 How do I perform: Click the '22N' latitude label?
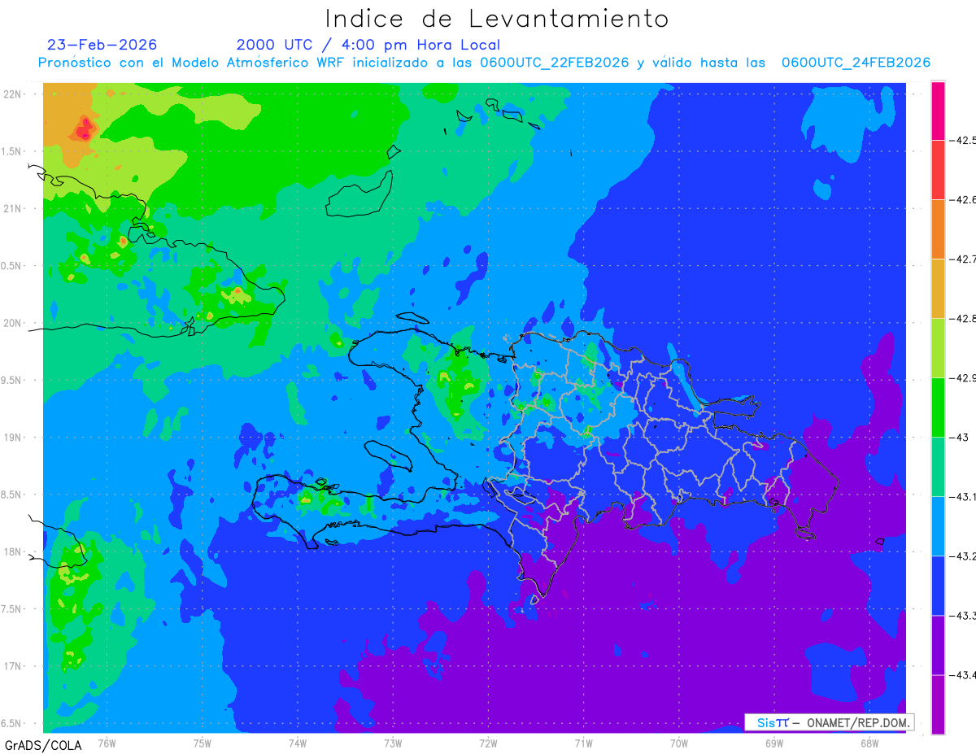pos(12,94)
